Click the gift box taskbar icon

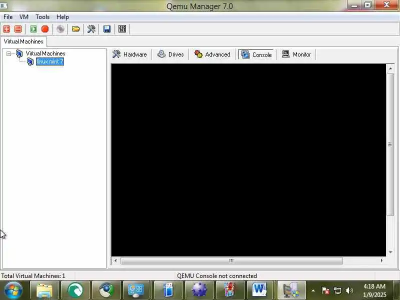230,290
